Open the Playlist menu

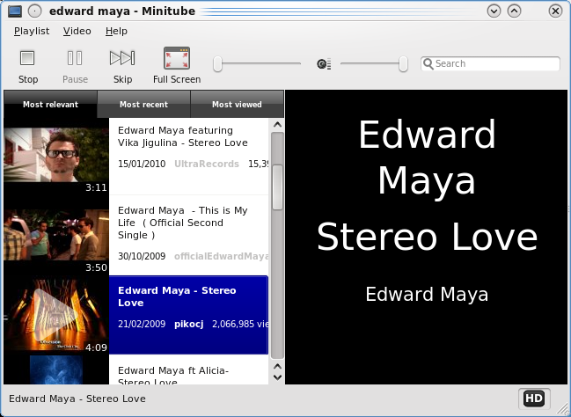pos(32,32)
